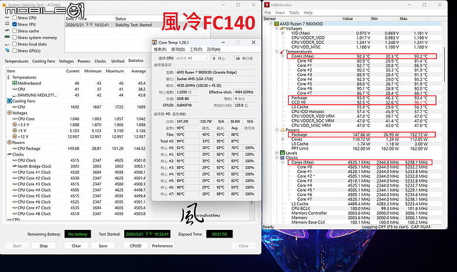Collapse the Cores (Max) temperatures node
This screenshot has width=457, height=272.
click(282, 56)
